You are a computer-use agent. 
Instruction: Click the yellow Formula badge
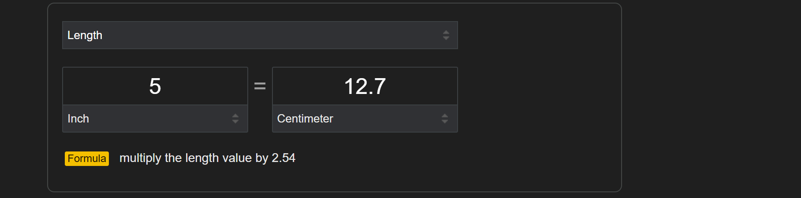(87, 158)
